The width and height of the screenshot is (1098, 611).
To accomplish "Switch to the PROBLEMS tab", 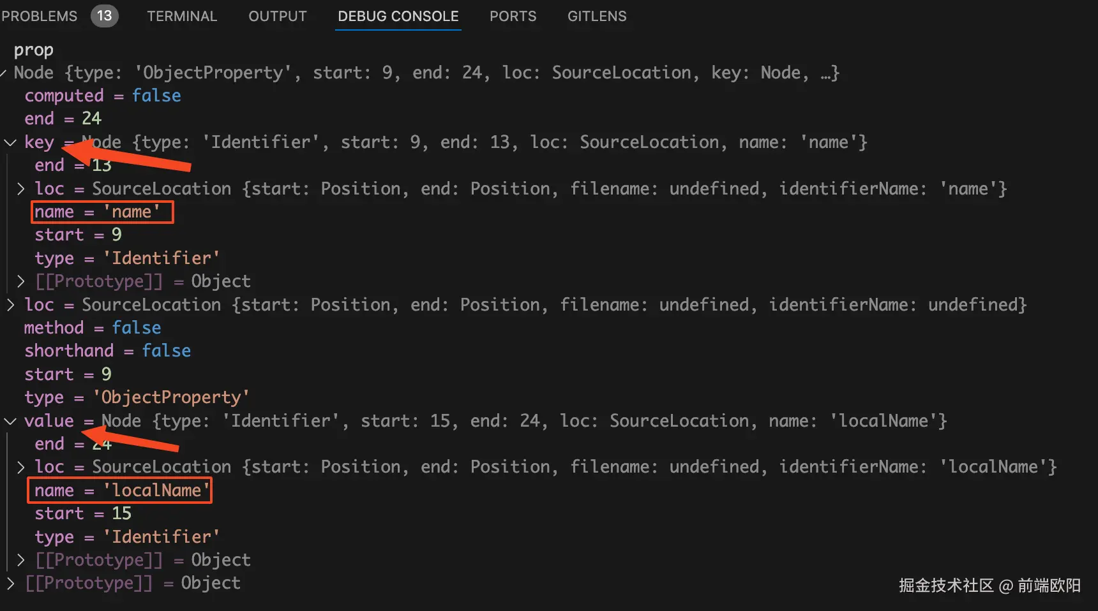I will click(39, 16).
